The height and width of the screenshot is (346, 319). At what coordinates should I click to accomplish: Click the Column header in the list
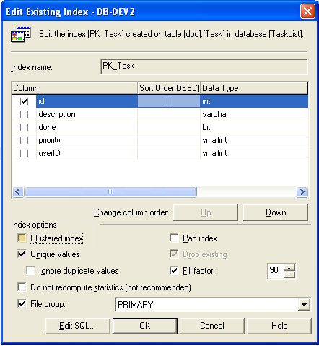coord(74,88)
